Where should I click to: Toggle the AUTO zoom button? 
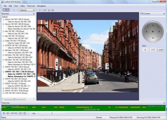pos(161,50)
